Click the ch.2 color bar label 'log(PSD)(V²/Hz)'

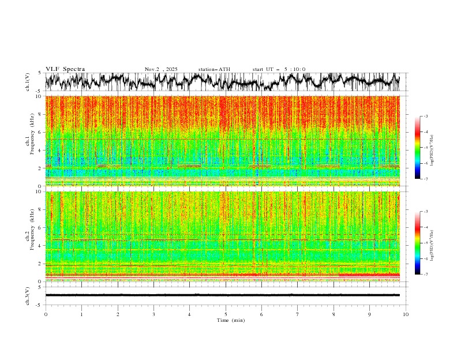click(x=432, y=246)
